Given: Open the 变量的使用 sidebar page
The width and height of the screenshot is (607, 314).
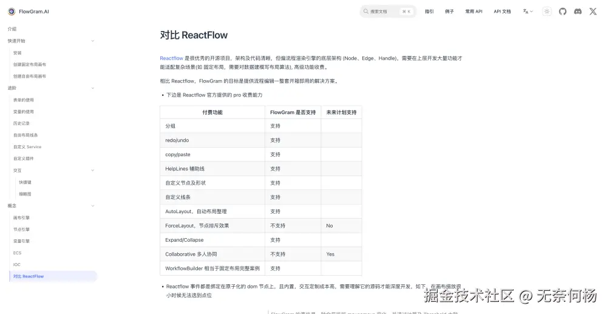Looking at the screenshot, I should tap(24, 112).
